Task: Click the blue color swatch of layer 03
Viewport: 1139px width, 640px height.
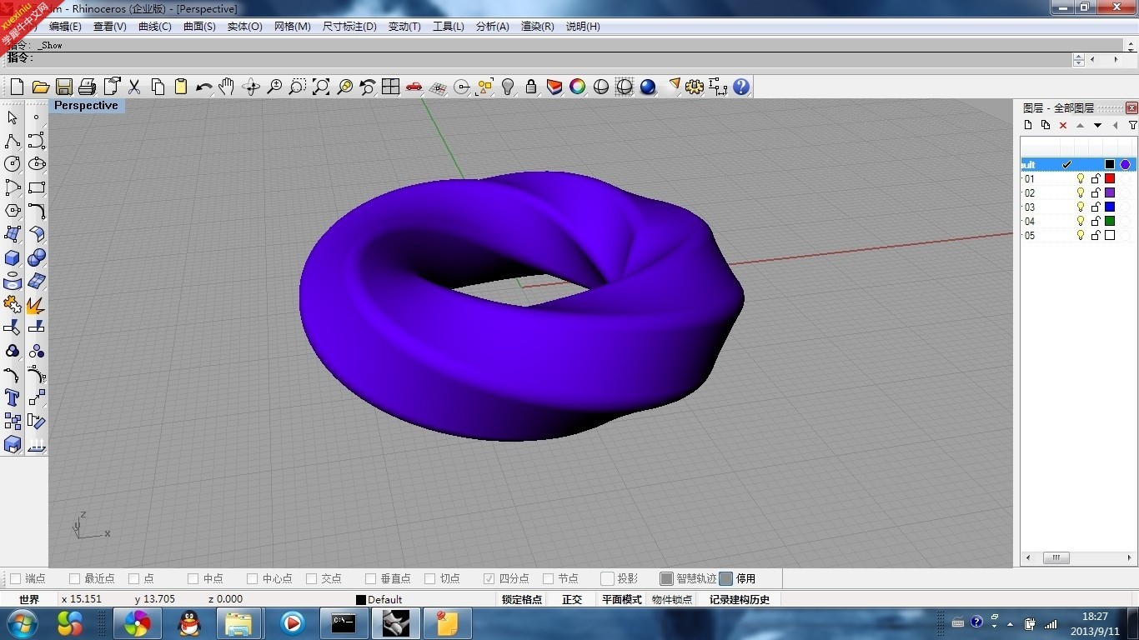Action: pyautogui.click(x=1110, y=207)
